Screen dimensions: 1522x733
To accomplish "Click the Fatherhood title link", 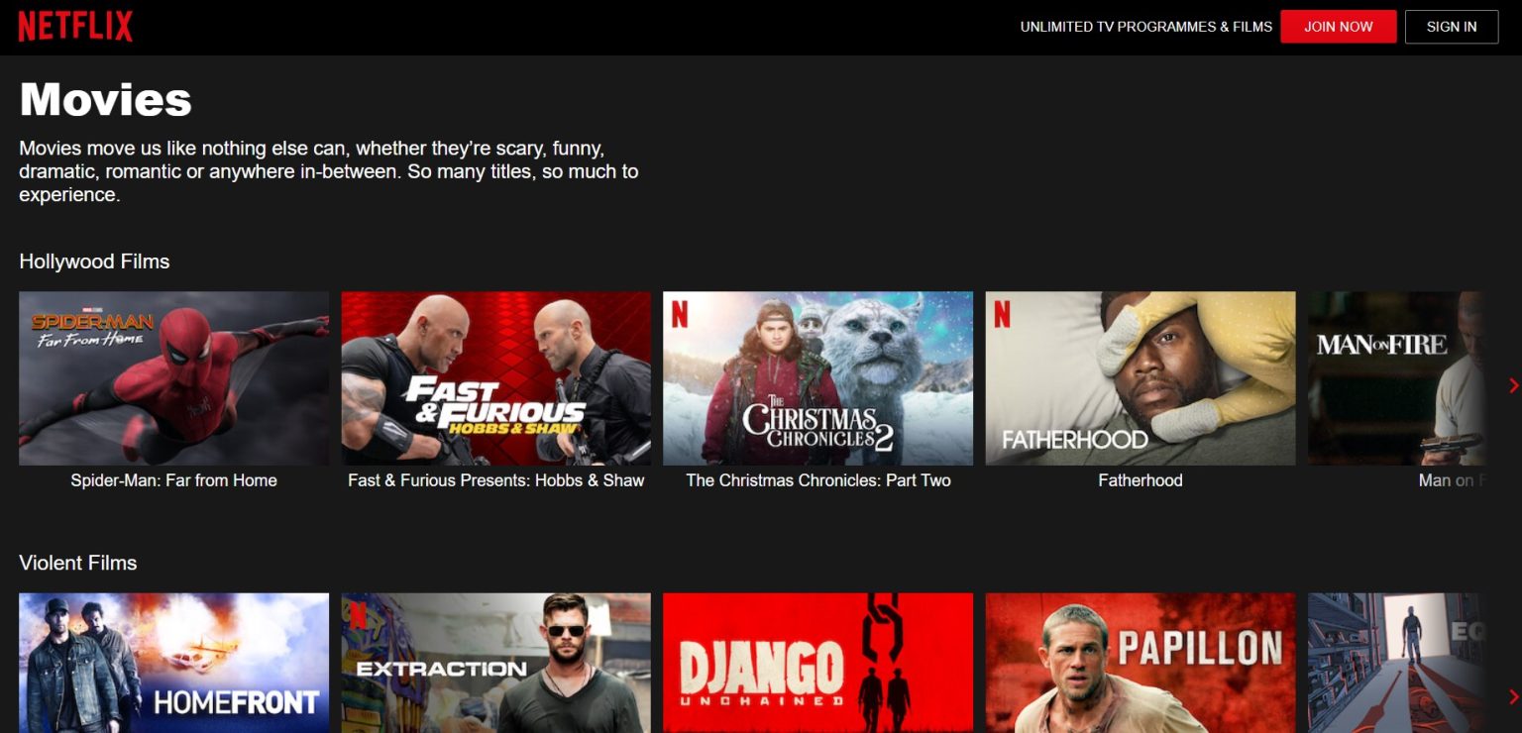I will click(1140, 480).
